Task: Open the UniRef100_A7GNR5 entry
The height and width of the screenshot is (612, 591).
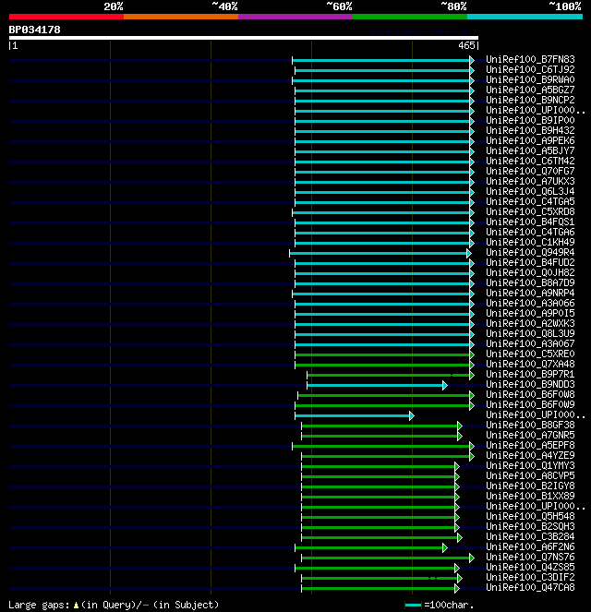Action: click(530, 435)
